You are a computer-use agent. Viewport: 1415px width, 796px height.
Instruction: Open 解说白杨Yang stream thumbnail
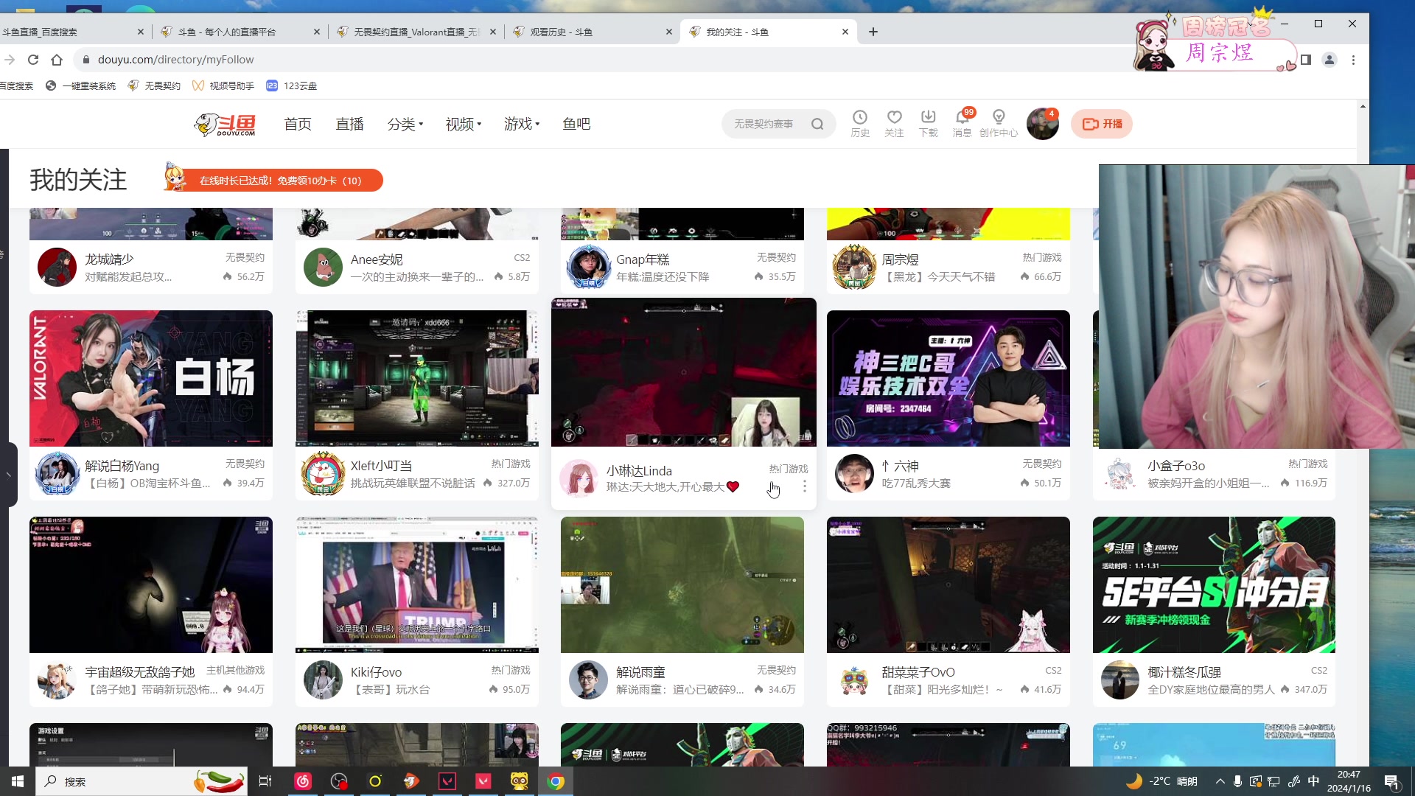[x=151, y=378]
